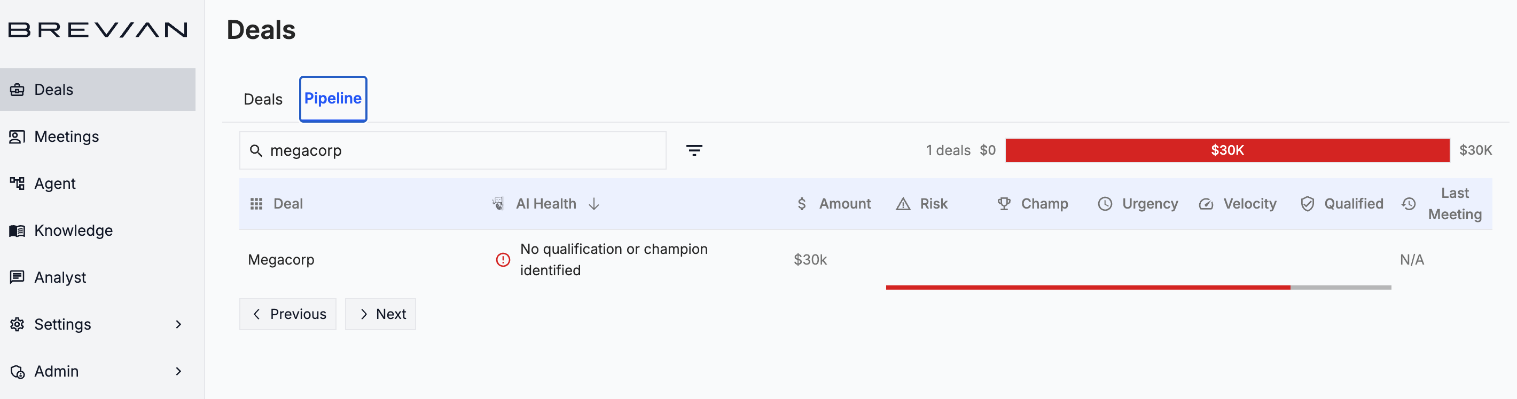This screenshot has height=399, width=1517.
Task: Expand the Admin menu
Action: tap(57, 371)
